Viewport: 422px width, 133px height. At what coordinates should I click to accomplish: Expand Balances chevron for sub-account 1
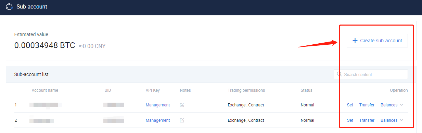[x=401, y=105]
